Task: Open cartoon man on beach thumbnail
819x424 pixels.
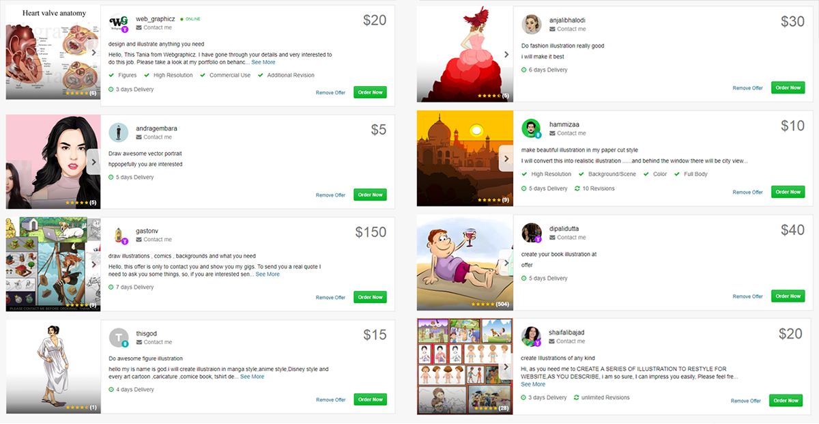Action: pyautogui.click(x=465, y=262)
